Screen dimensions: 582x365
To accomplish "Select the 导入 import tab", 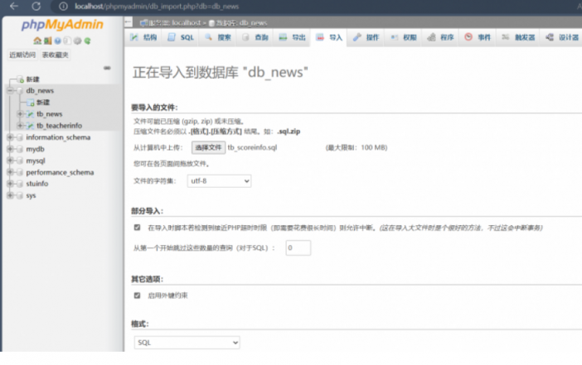I will tap(329, 37).
